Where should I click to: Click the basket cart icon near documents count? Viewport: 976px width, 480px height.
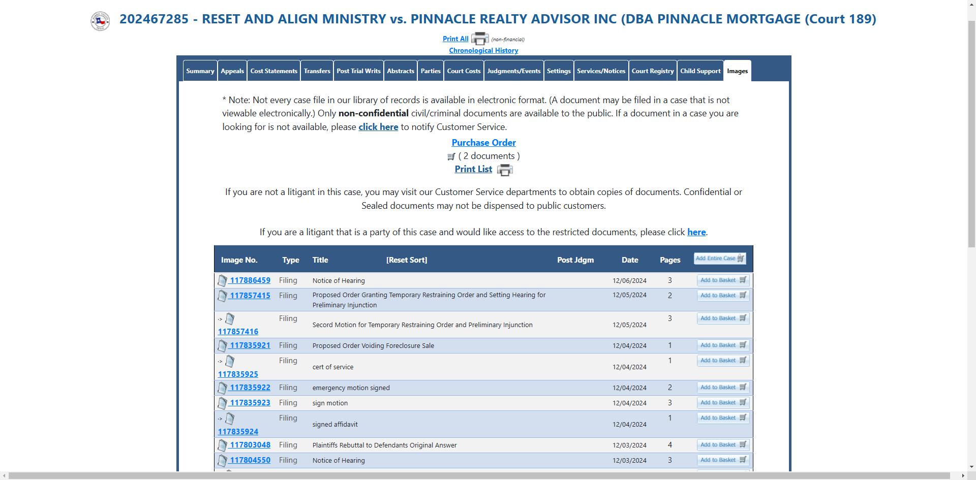click(x=451, y=156)
